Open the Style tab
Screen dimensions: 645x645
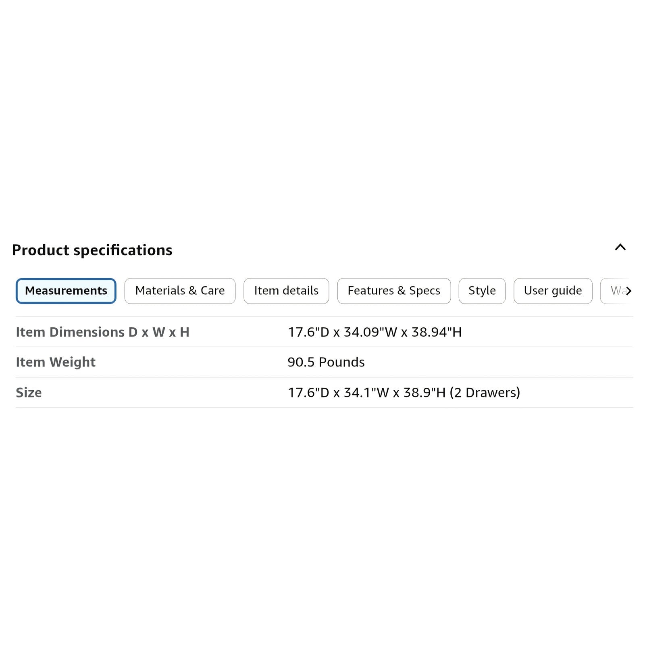pyautogui.click(x=482, y=291)
